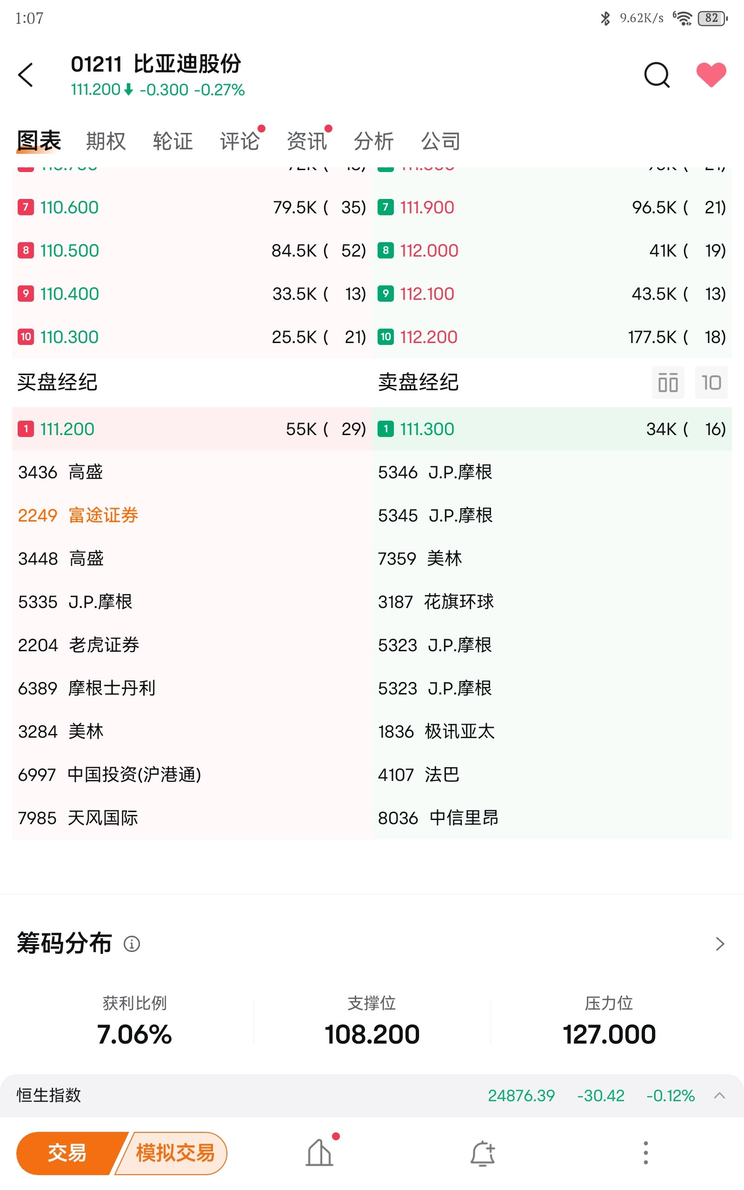Select the ask level 112.200 row
This screenshot has width=744, height=1190.
551,337
